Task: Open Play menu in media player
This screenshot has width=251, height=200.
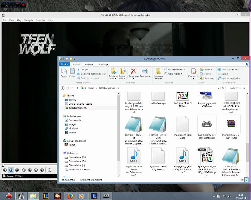Action: 19,20
